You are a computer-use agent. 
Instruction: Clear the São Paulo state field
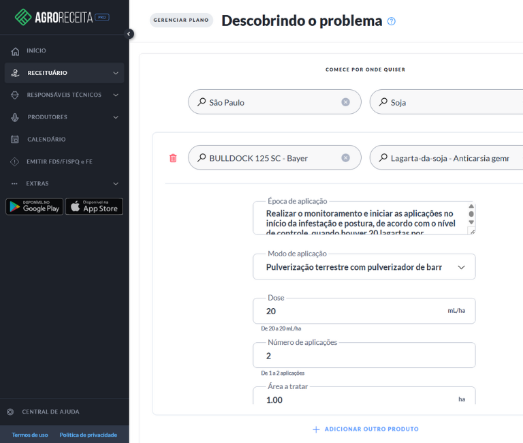(x=345, y=102)
